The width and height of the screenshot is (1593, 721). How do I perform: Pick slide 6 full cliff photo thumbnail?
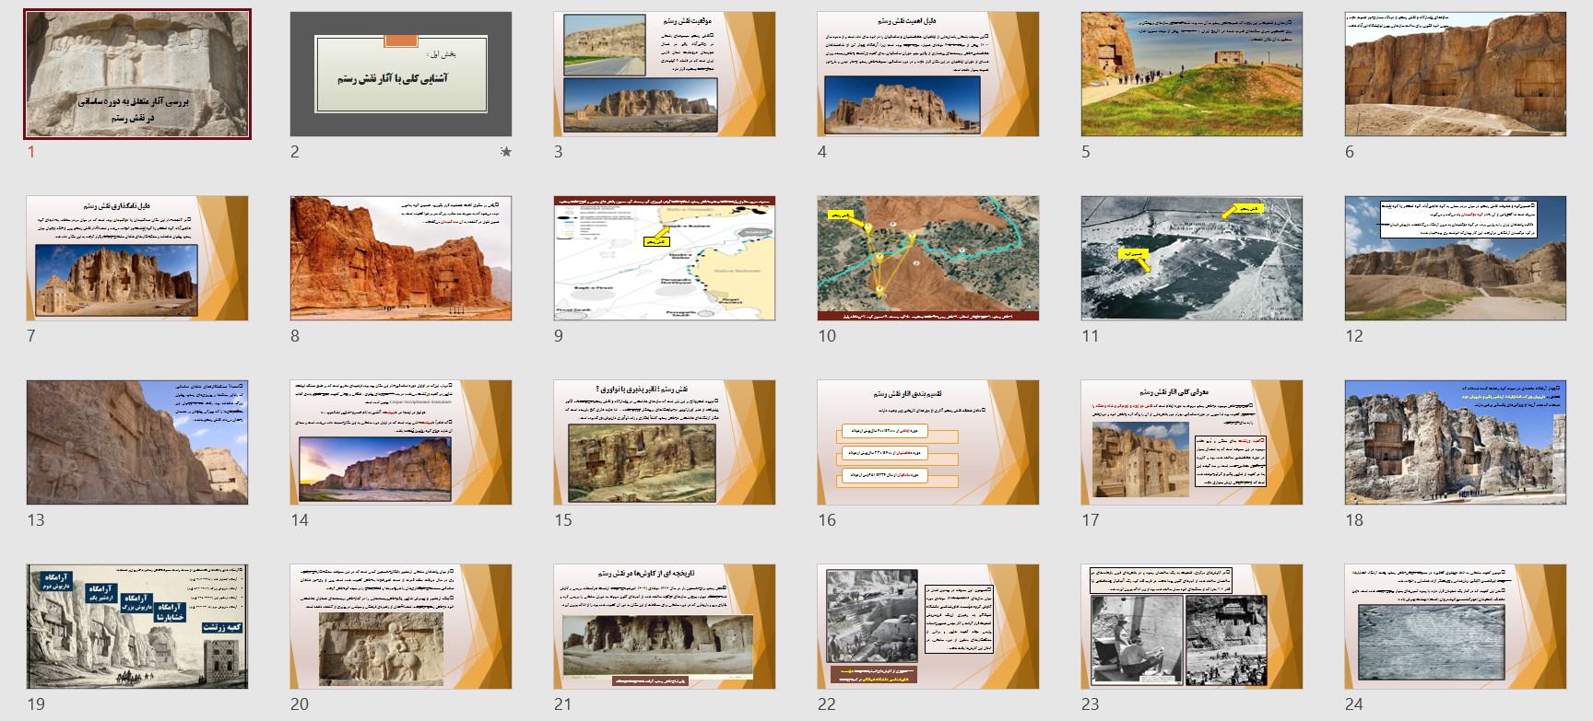[1455, 75]
